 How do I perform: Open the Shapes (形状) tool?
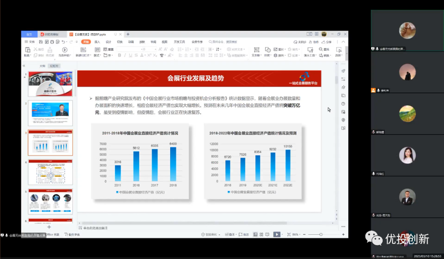(x=267, y=50)
